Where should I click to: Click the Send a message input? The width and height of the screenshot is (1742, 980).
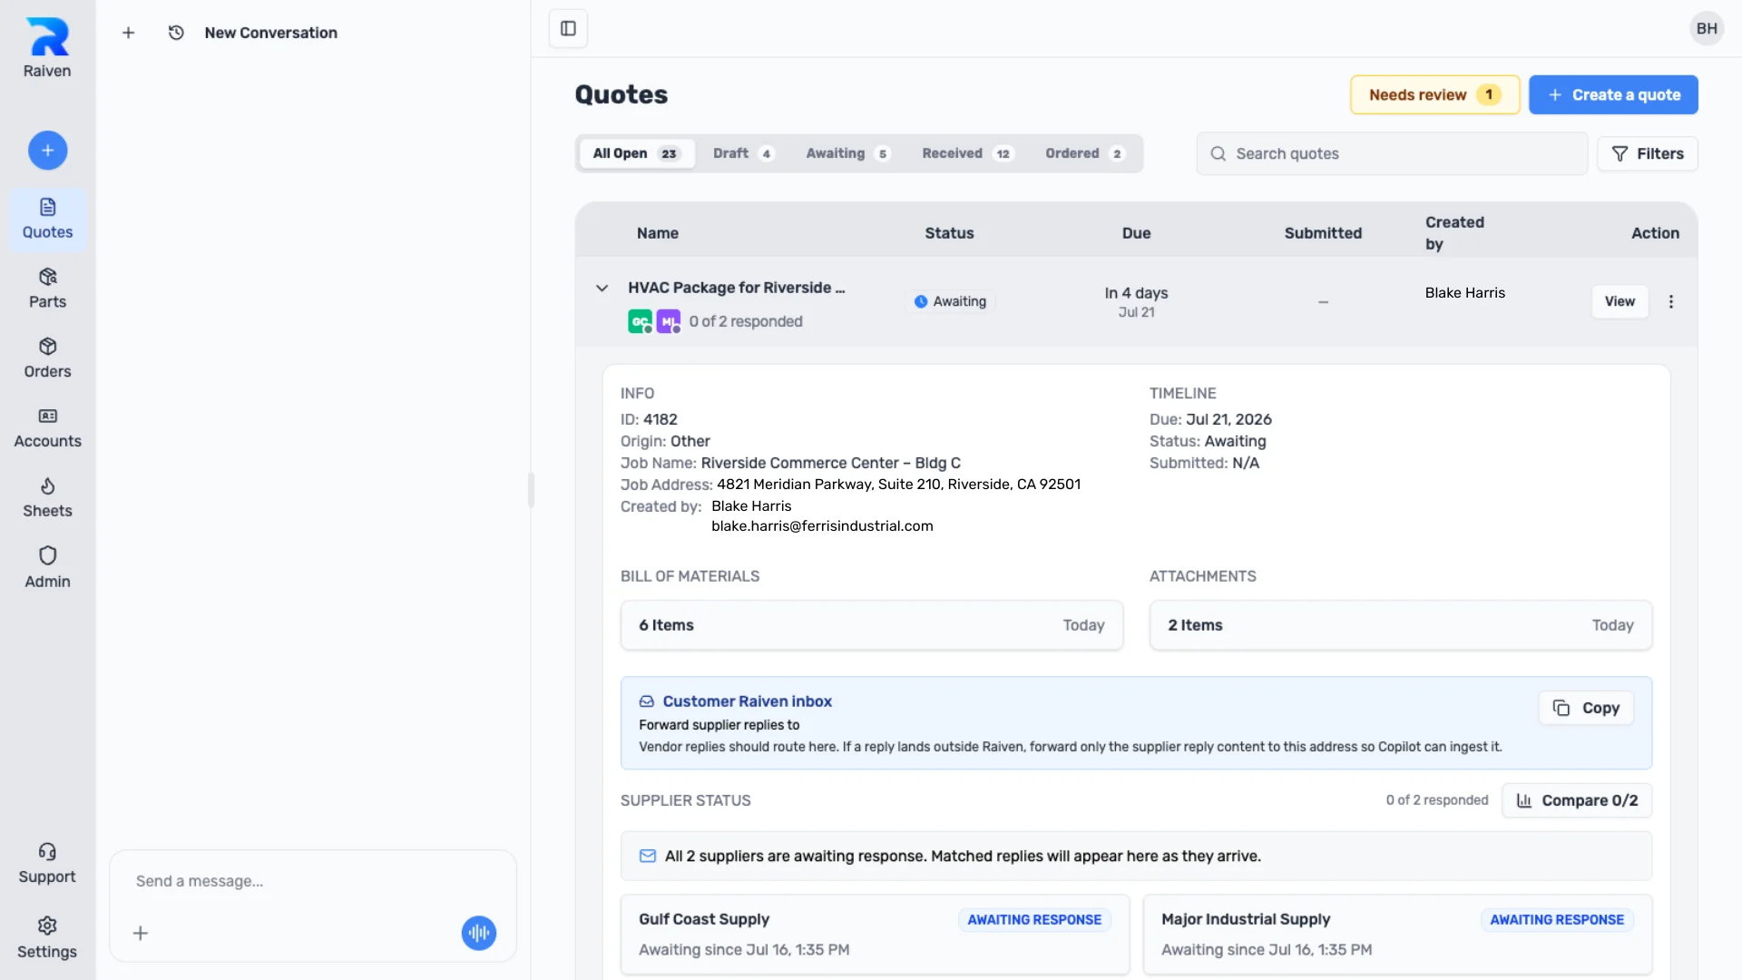pos(312,881)
